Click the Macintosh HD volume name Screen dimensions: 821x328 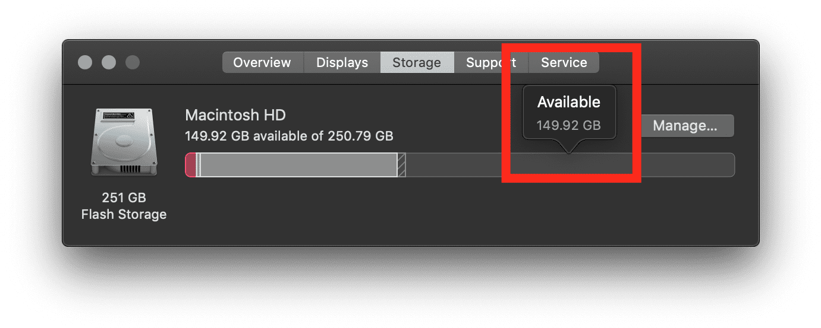(x=235, y=114)
